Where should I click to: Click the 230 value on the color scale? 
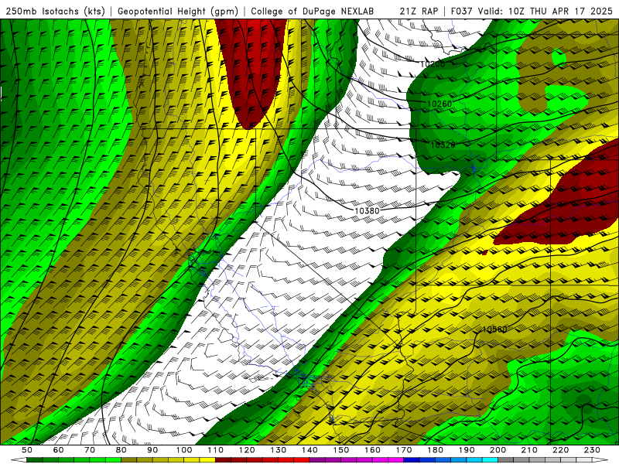[592, 450]
